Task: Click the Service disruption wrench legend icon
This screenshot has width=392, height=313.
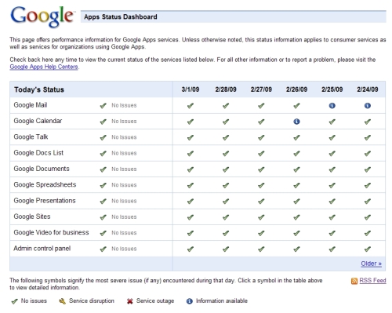Action: (x=63, y=301)
